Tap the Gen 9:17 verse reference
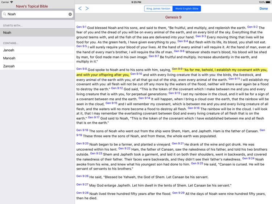 pos(94,118)
